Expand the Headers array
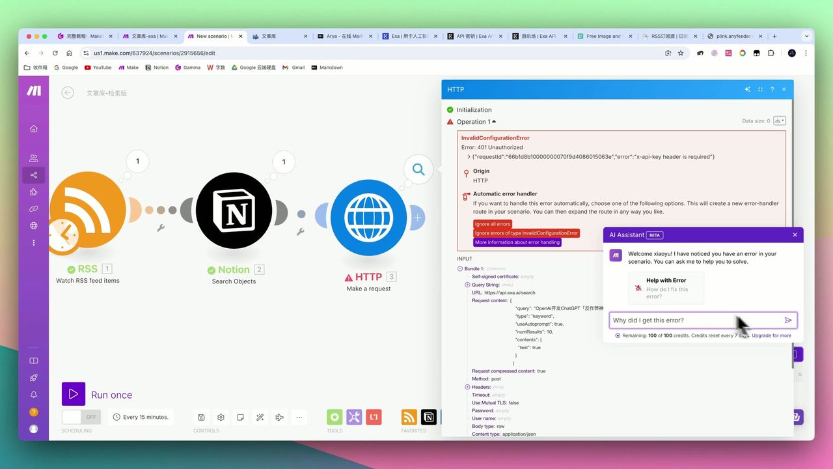Viewport: 833px width, 469px height. pos(467,387)
